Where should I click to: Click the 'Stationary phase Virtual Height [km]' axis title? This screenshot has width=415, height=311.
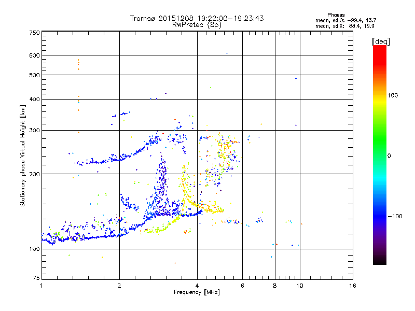click(x=23, y=155)
